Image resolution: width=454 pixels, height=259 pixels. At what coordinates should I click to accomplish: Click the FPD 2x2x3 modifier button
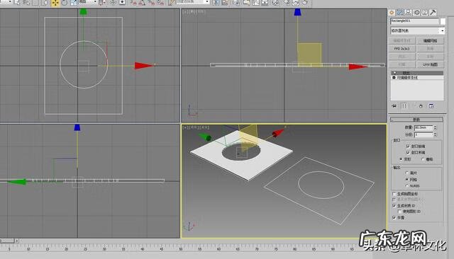point(402,49)
